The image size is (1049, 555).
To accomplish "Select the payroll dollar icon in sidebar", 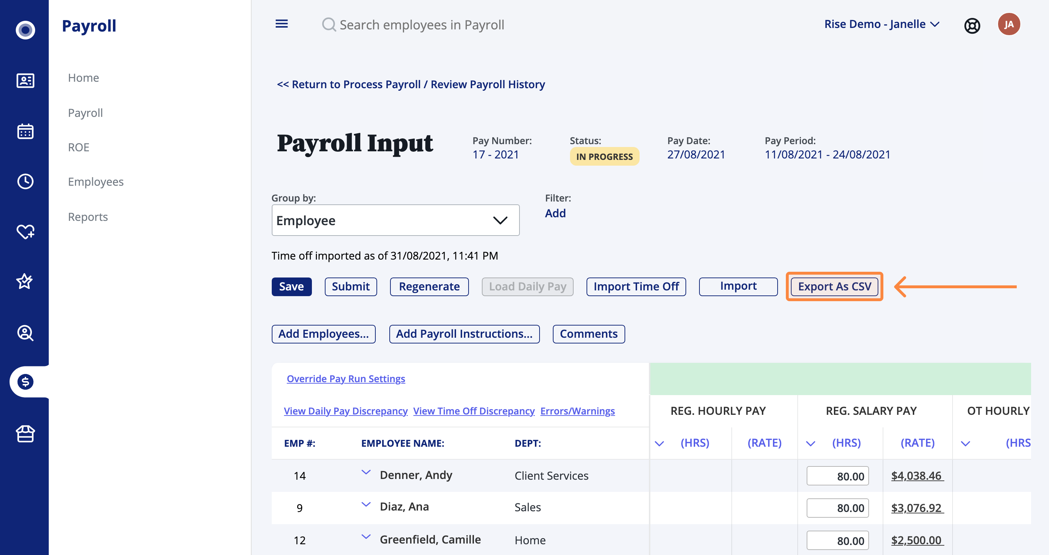I will 25,381.
